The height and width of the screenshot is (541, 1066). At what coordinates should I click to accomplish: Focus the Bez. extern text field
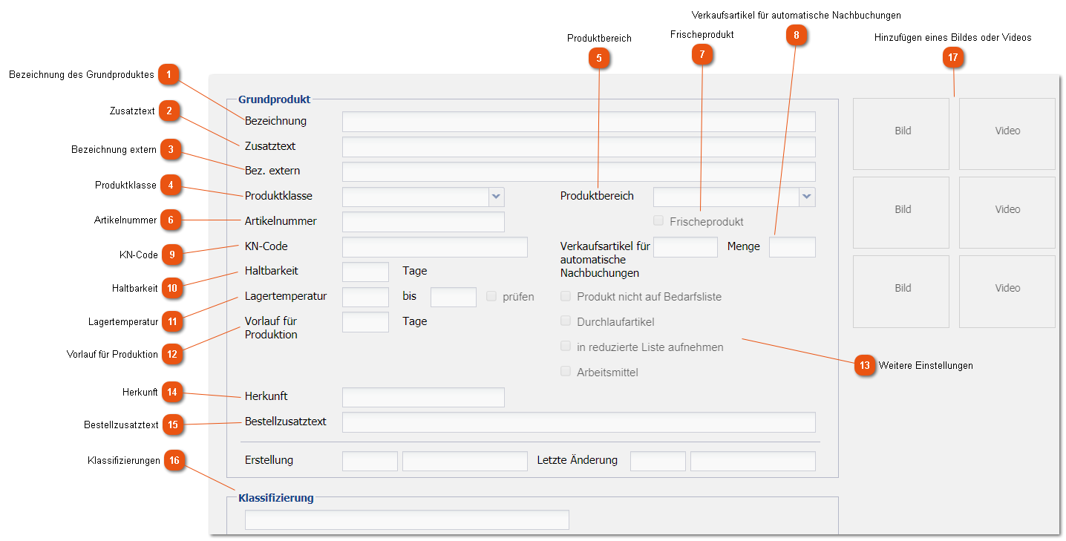(x=578, y=171)
